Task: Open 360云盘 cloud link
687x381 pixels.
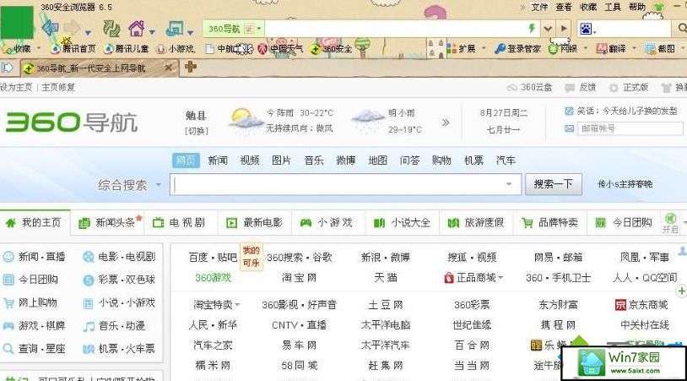Action: pyautogui.click(x=529, y=88)
